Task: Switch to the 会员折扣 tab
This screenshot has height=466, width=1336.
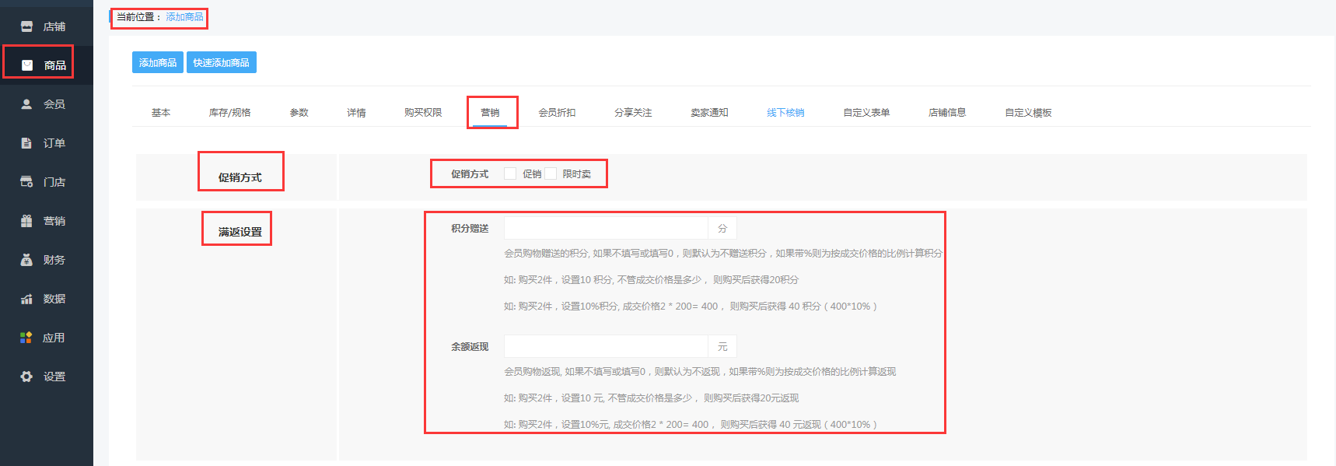Action: pyautogui.click(x=557, y=113)
